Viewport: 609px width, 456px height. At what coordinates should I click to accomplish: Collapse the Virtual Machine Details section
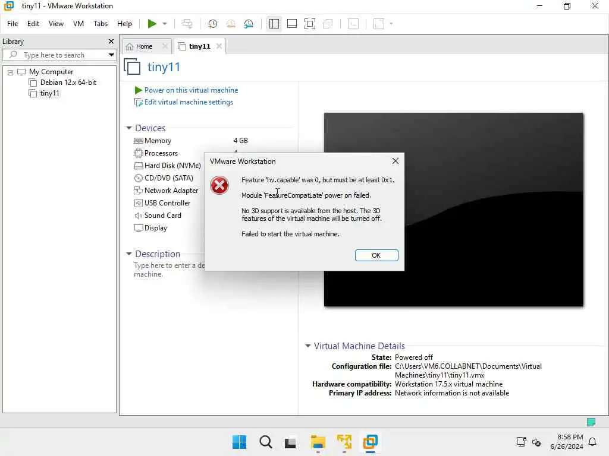(308, 346)
